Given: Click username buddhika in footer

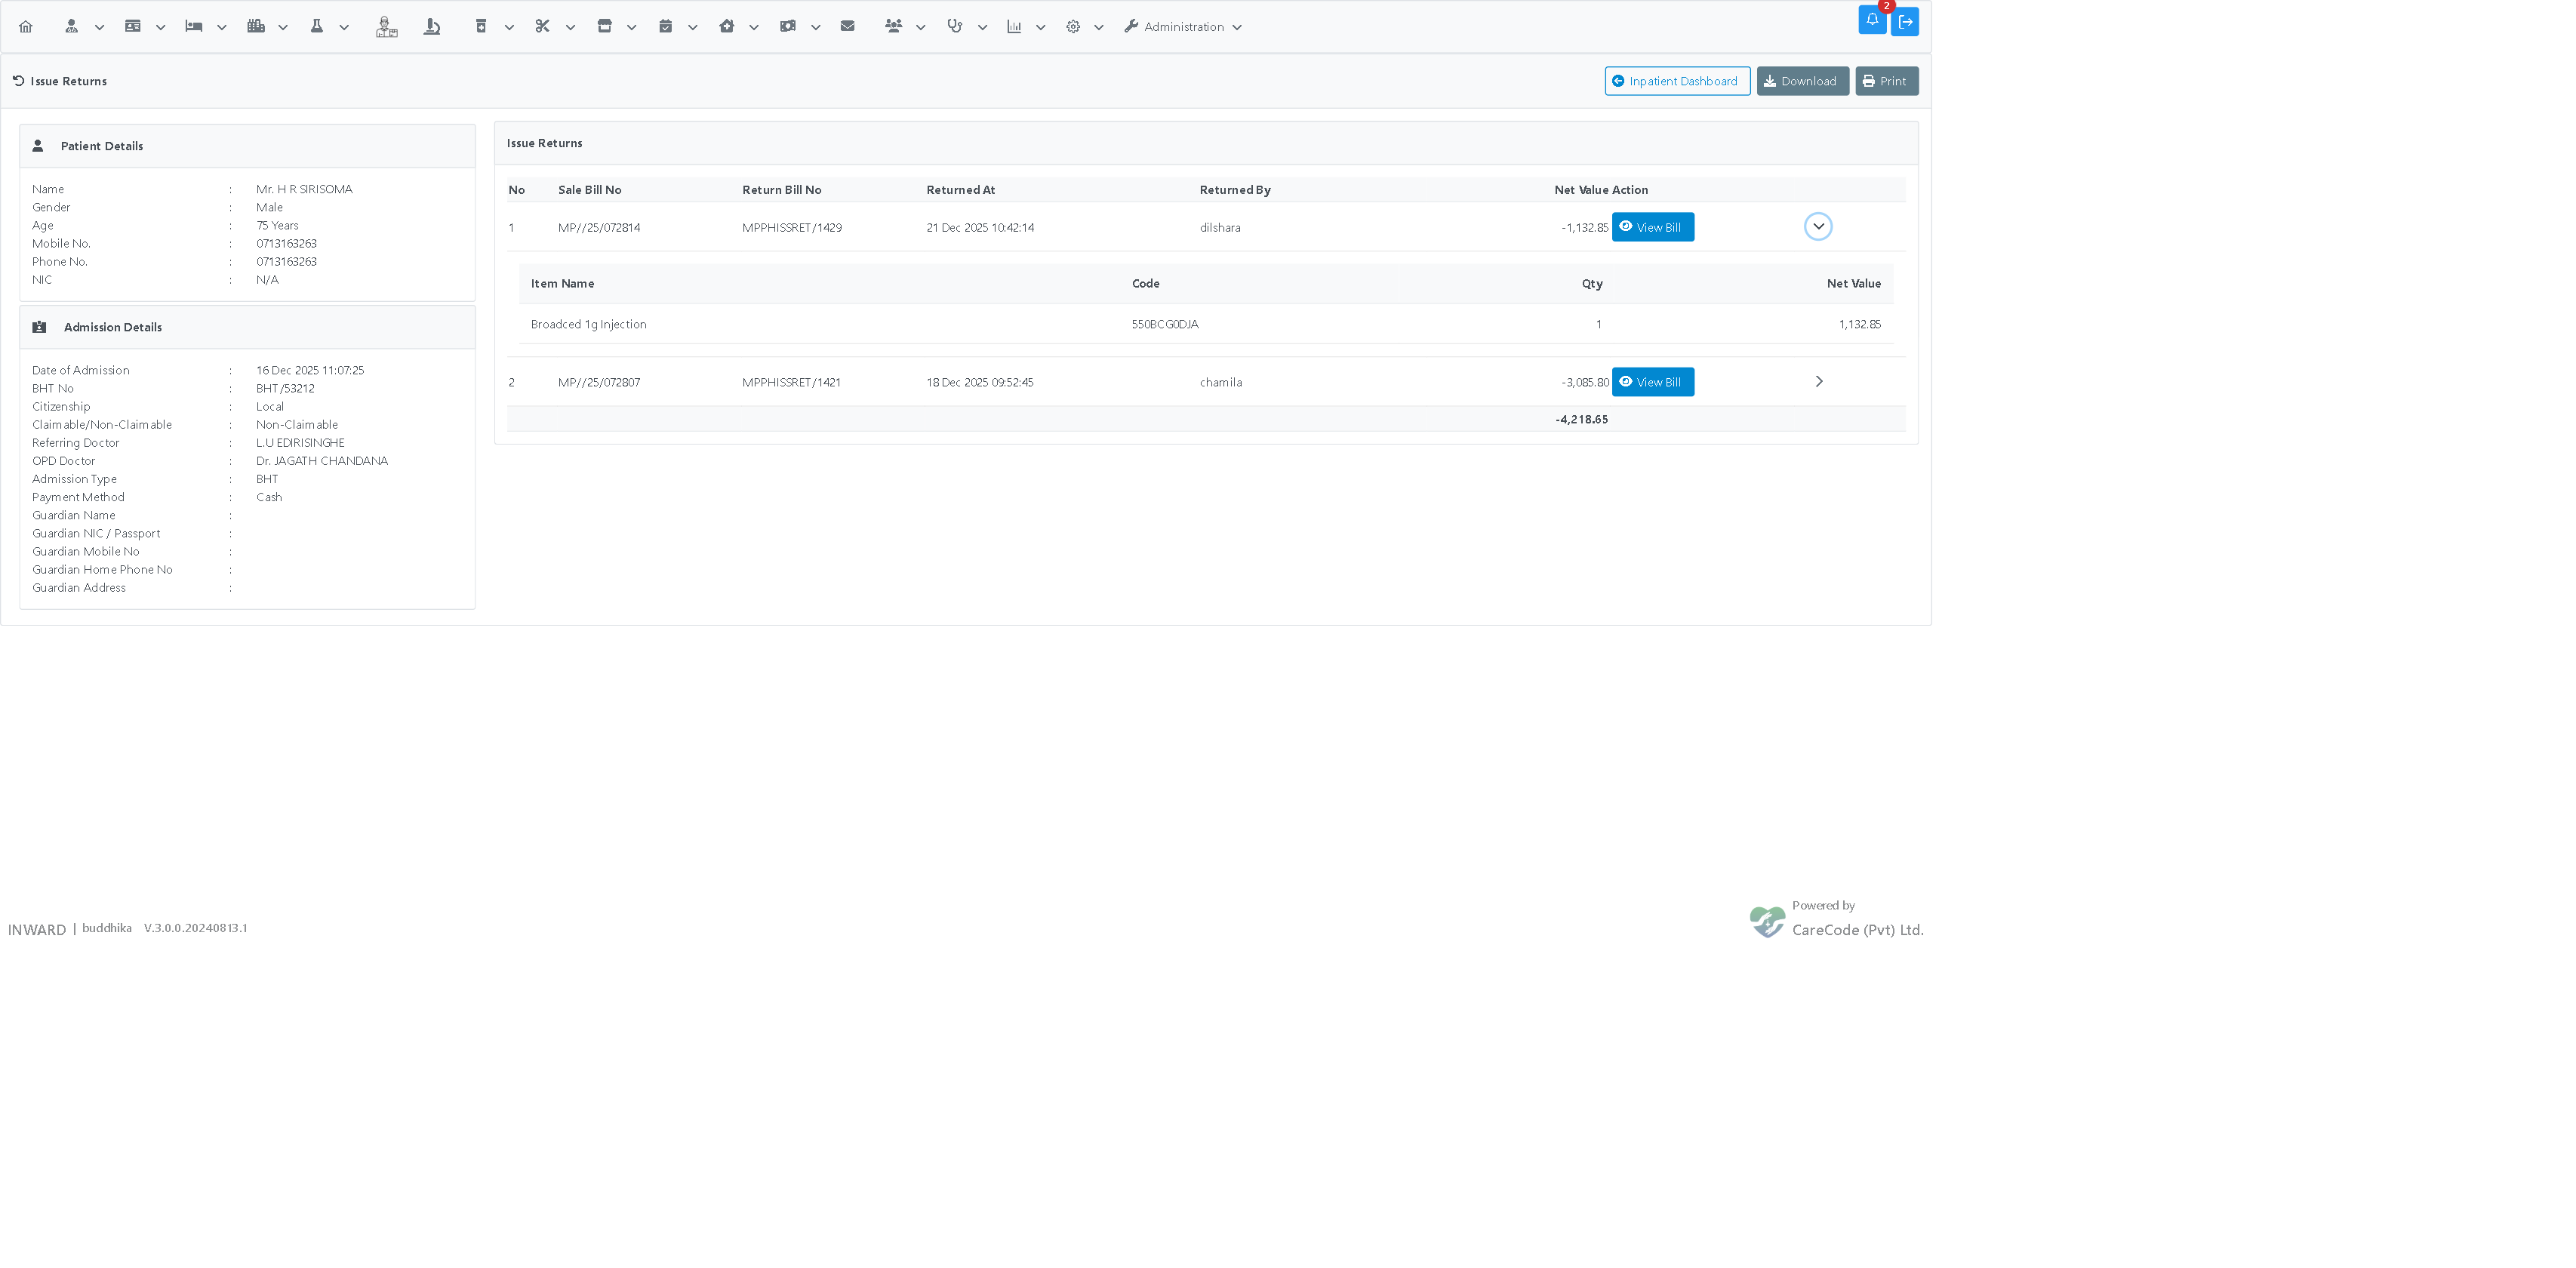Looking at the screenshot, I should (x=107, y=928).
